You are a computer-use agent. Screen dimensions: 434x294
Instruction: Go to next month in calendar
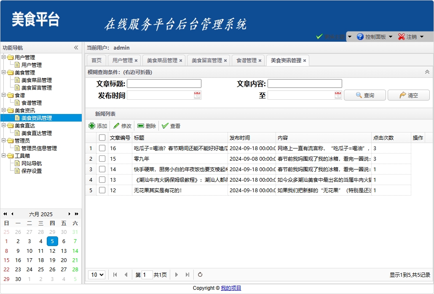pyautogui.click(x=70, y=214)
